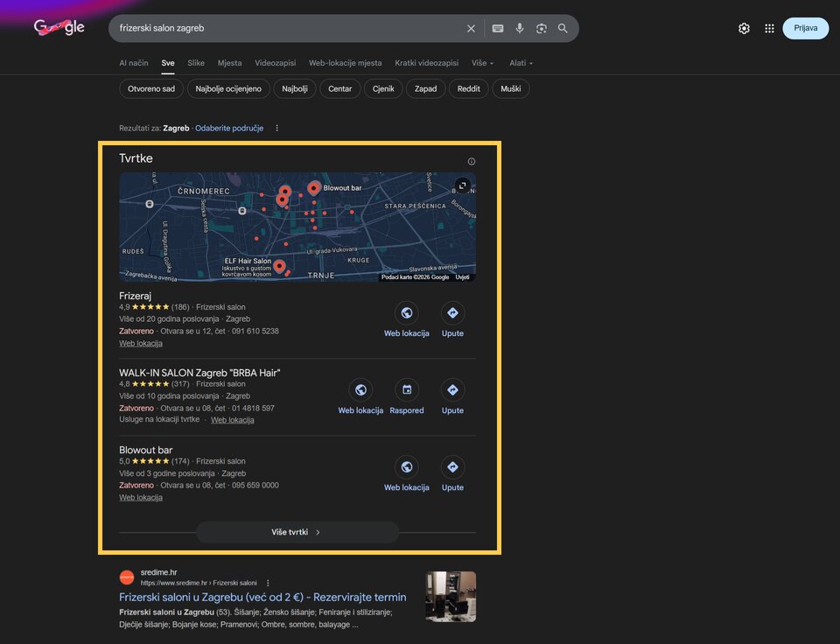Screen dimensions: 840x644
Task: Open the Blowout bar business listing
Action: tap(146, 450)
